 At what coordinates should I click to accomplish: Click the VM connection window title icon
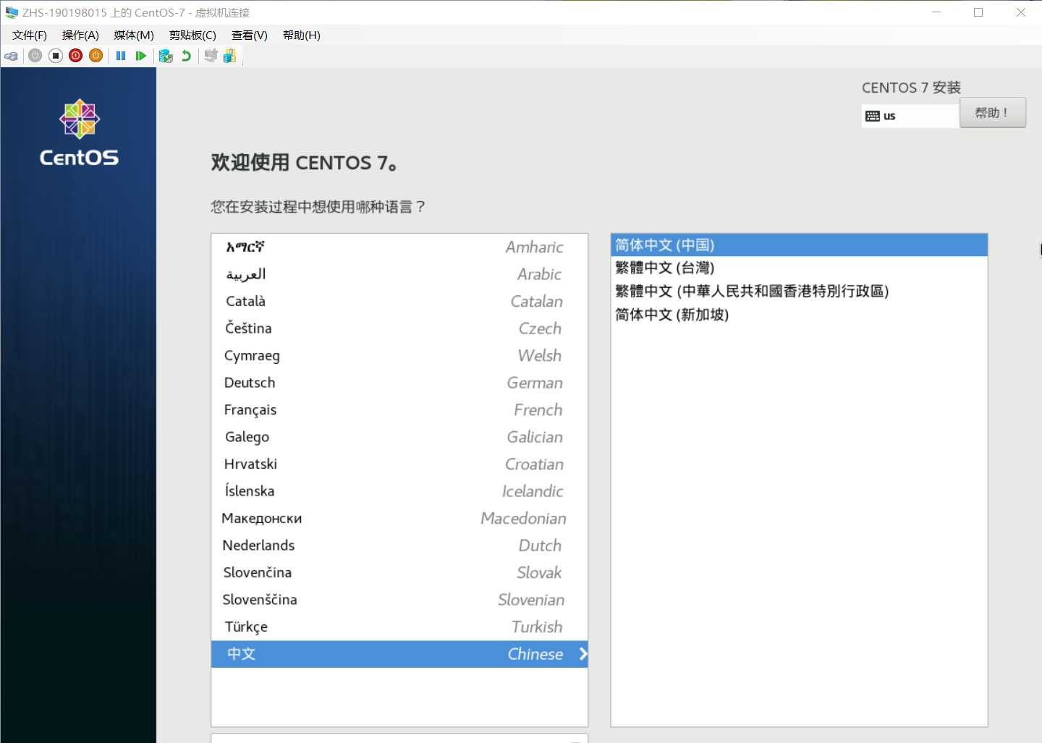click(12, 12)
